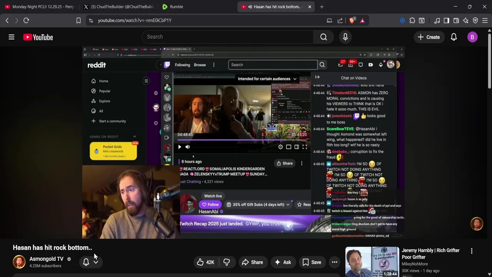This screenshot has height=277, width=492.
Task: Go back with the browser back arrow
Action: [7, 20]
